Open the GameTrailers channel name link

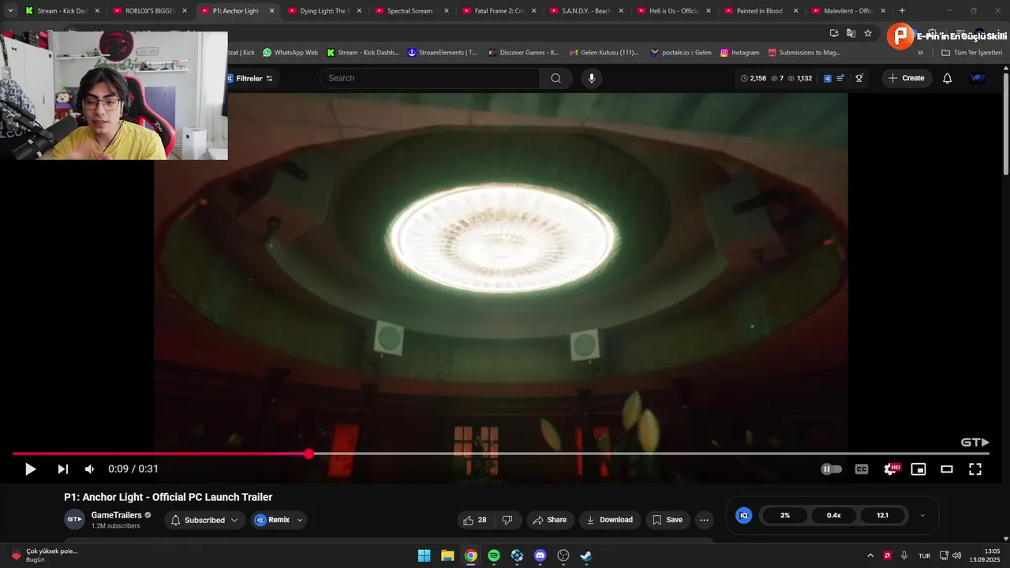click(x=116, y=515)
